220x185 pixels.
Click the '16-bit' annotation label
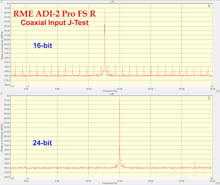tap(43, 46)
